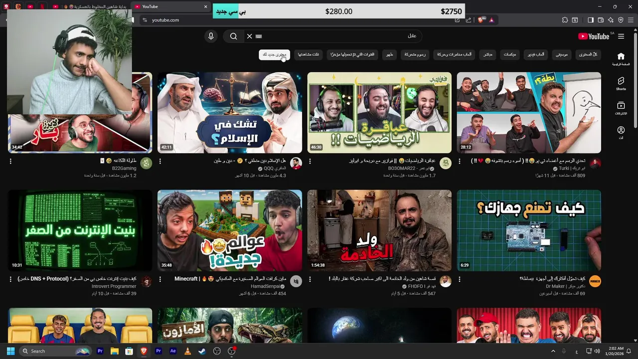Toggle the Brave sidebar panel icon
This screenshot has height=359, width=638.
591,20
